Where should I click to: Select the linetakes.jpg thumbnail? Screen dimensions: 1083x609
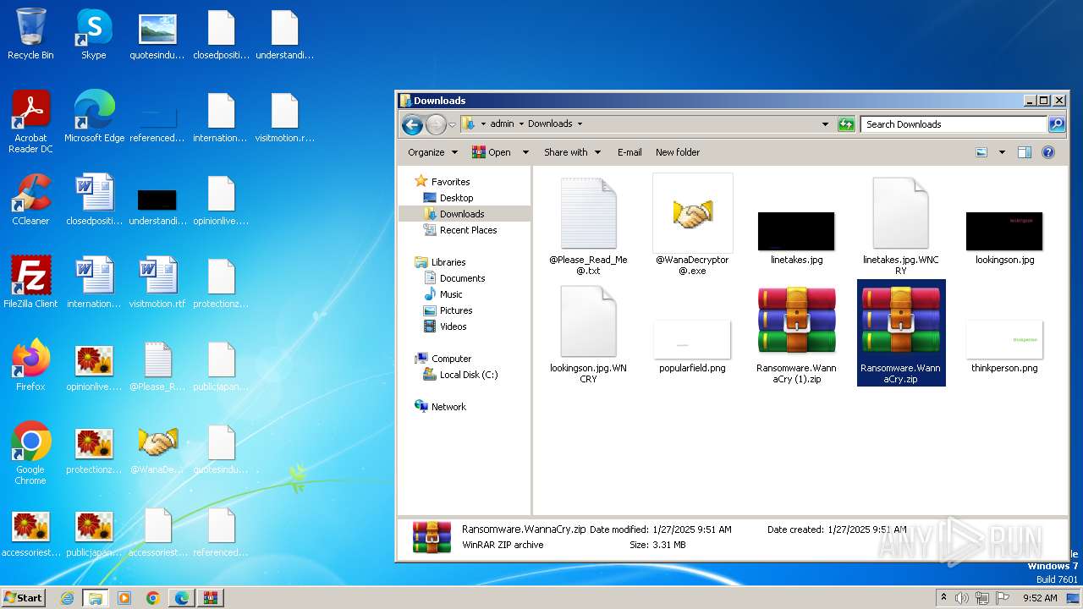[x=796, y=231]
